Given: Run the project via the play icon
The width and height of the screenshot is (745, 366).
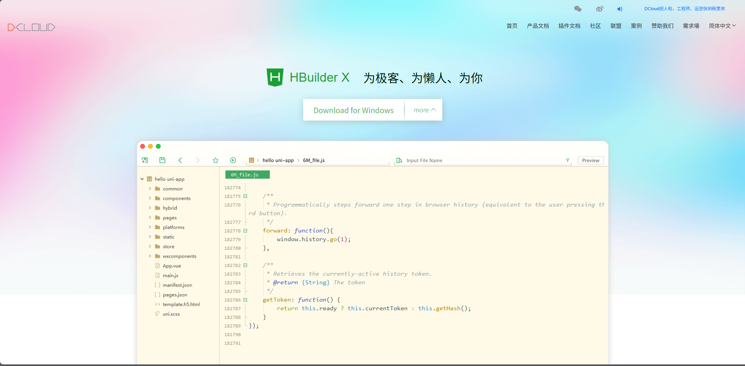Looking at the screenshot, I should point(233,160).
